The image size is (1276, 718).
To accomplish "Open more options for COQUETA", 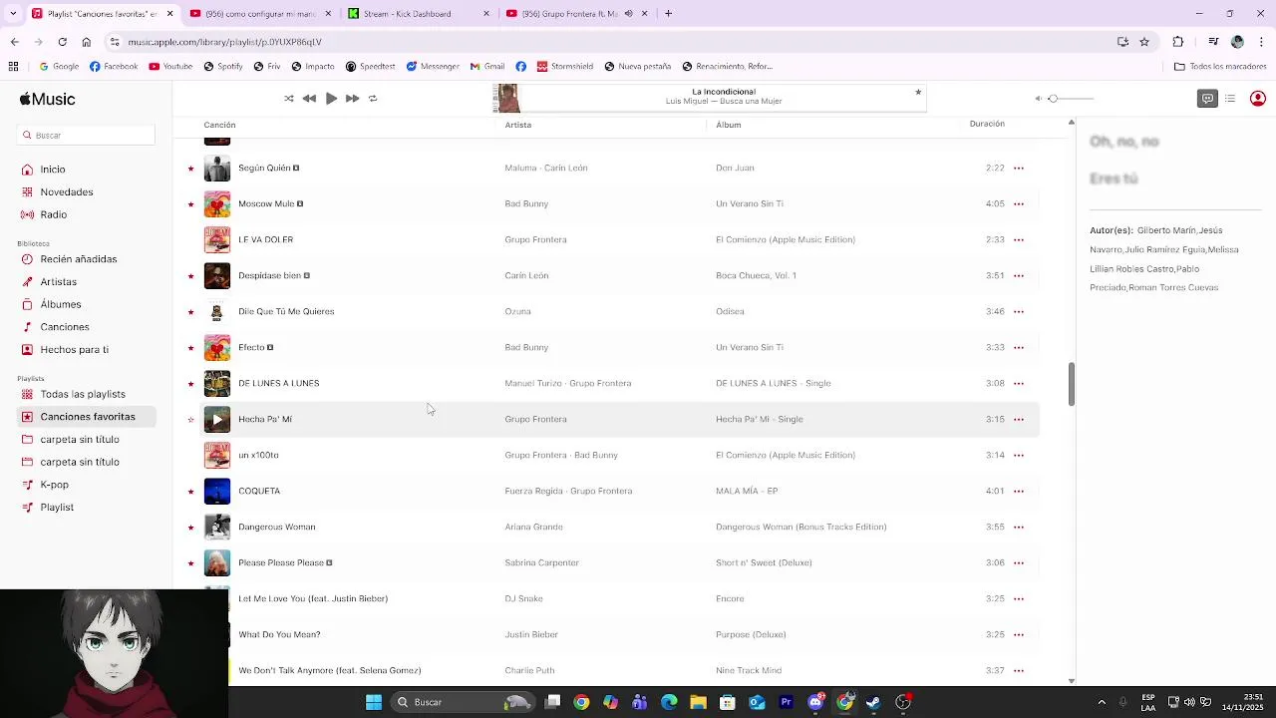I will coord(1019,492).
